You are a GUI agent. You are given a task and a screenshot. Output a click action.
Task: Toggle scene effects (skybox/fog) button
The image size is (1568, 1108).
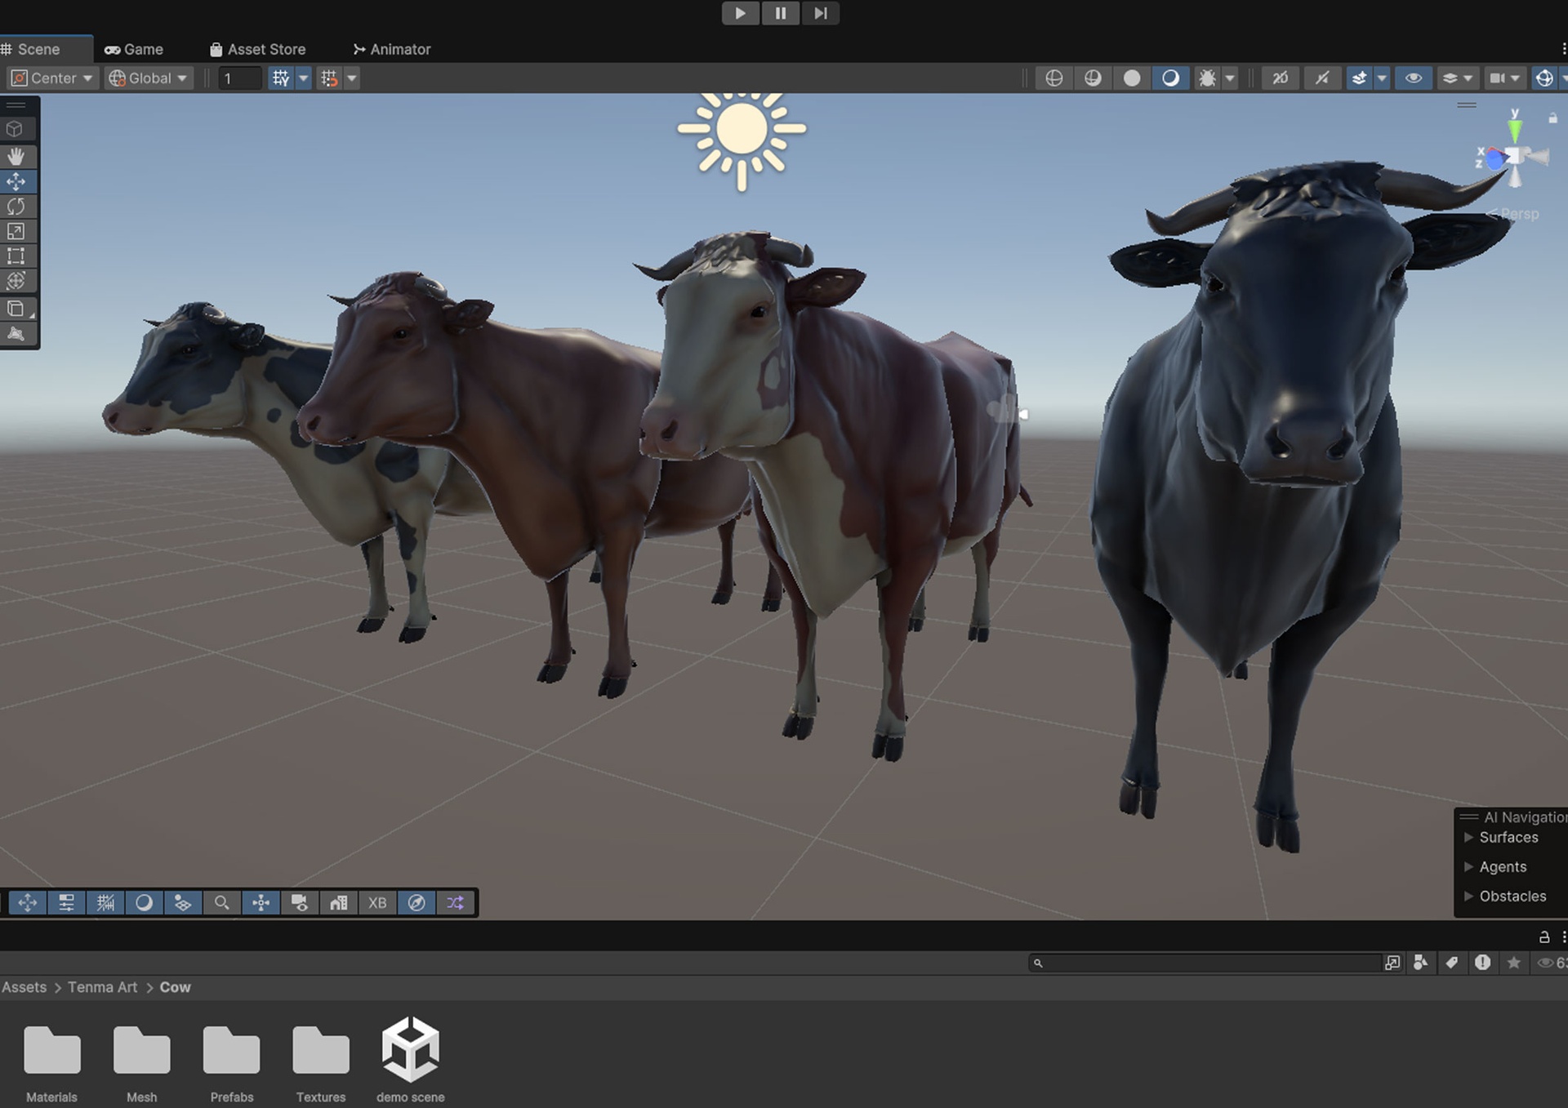(x=1359, y=78)
